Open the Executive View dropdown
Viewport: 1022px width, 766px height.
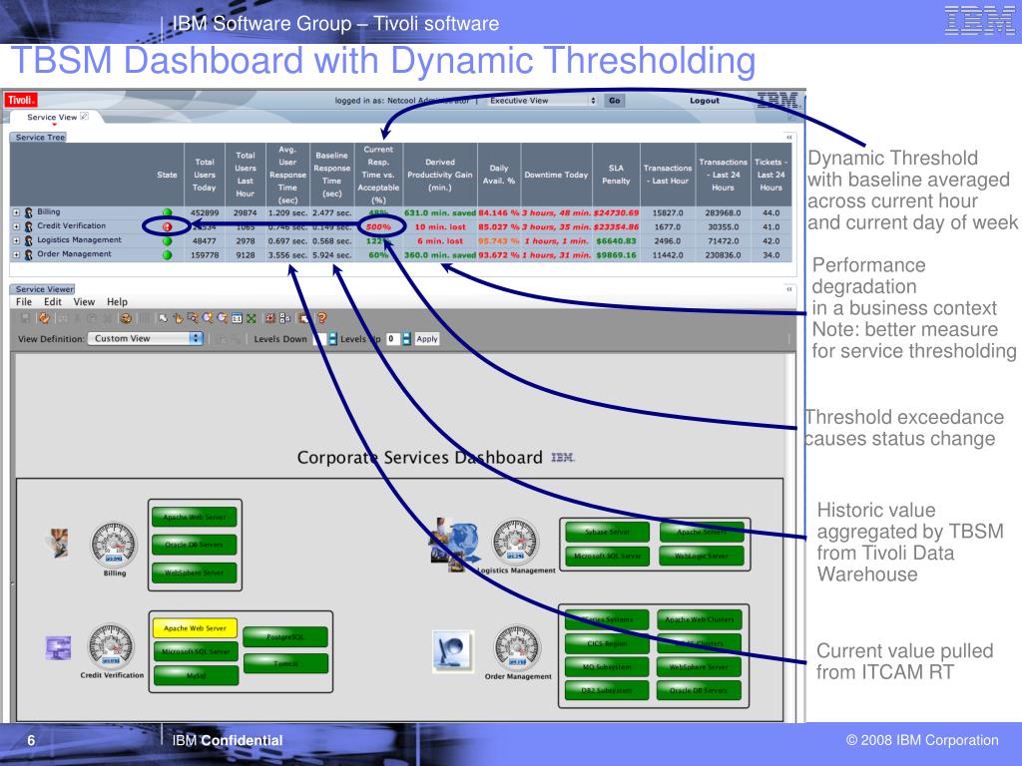coord(542,101)
